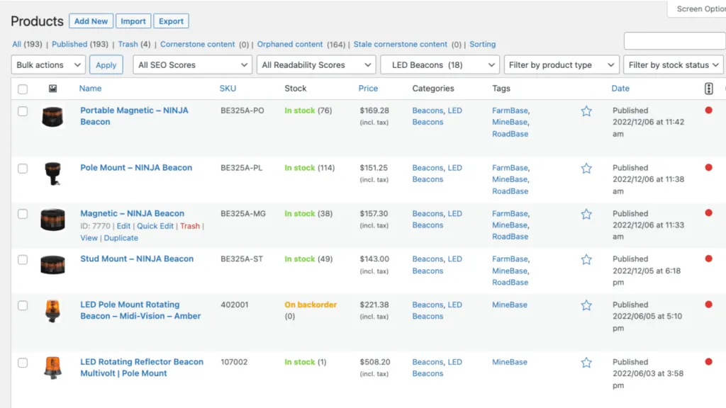Toggle featured star for Portable Magnetic NINJA Beacon
This screenshot has height=408, width=726.
(x=586, y=111)
